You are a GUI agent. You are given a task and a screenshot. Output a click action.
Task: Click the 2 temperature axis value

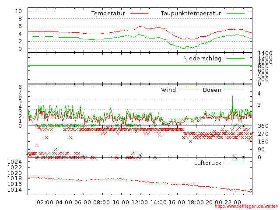tap(20, 42)
